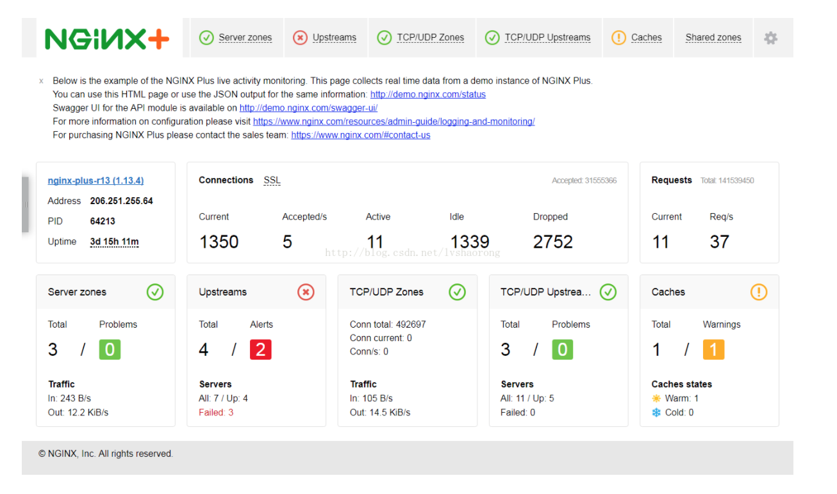Open the contact-us sales link
837x494 pixels.
pyautogui.click(x=361, y=135)
